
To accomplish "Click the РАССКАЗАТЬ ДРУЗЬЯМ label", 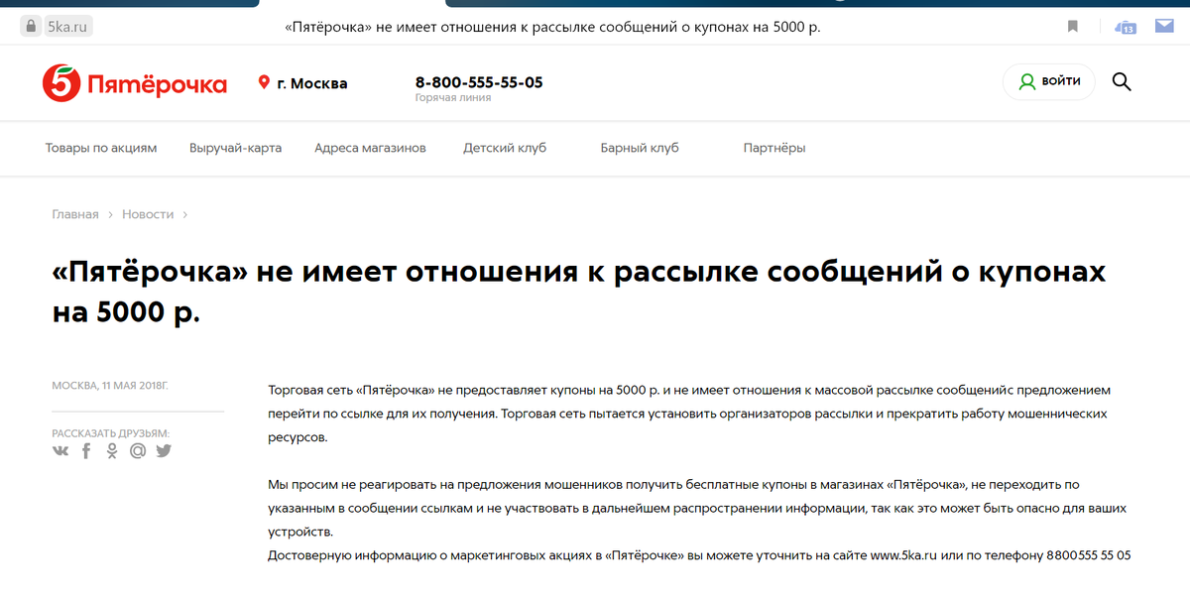I will (x=111, y=433).
